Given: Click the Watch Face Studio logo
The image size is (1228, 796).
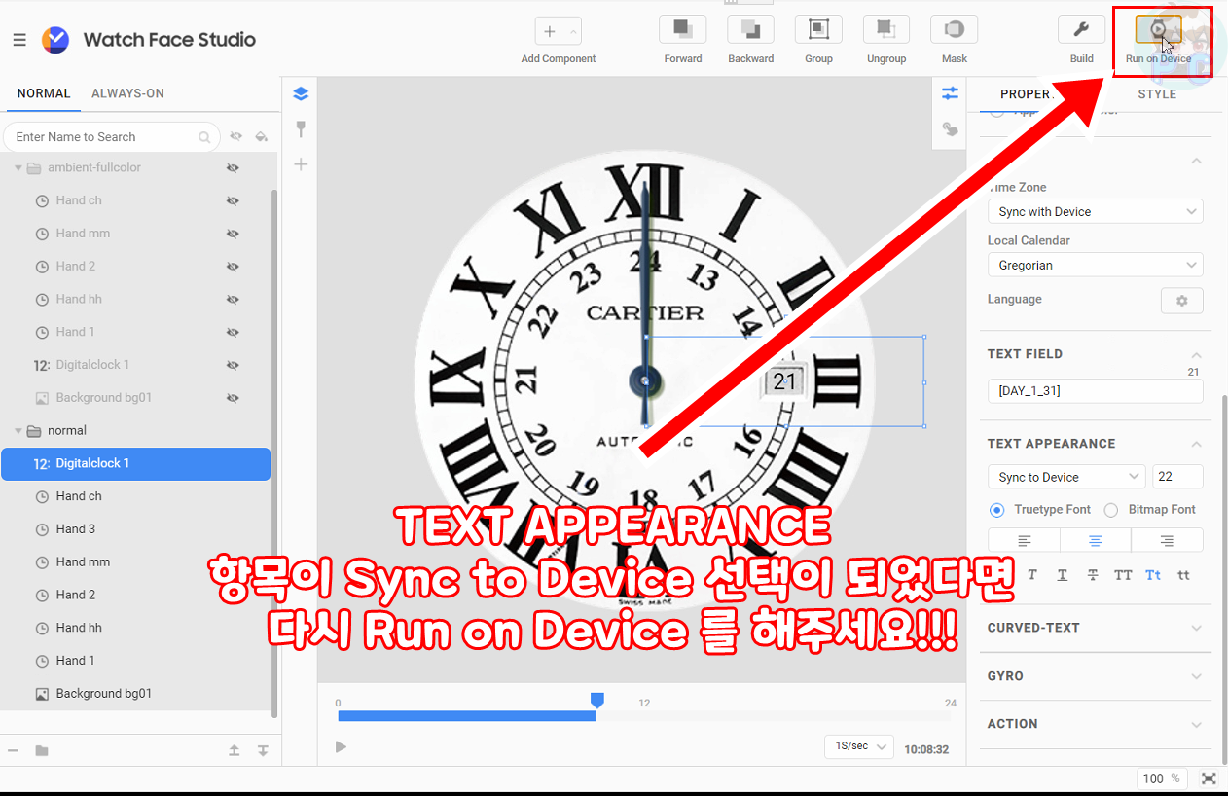Looking at the screenshot, I should click(55, 40).
